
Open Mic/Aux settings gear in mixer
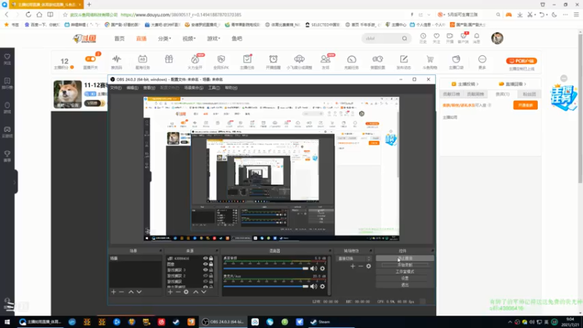click(x=322, y=286)
